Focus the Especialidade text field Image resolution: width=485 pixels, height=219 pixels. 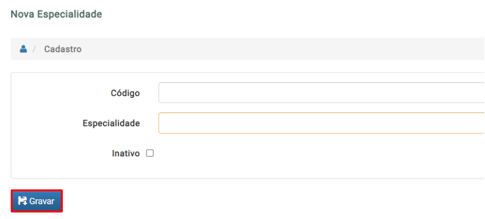coord(321,123)
